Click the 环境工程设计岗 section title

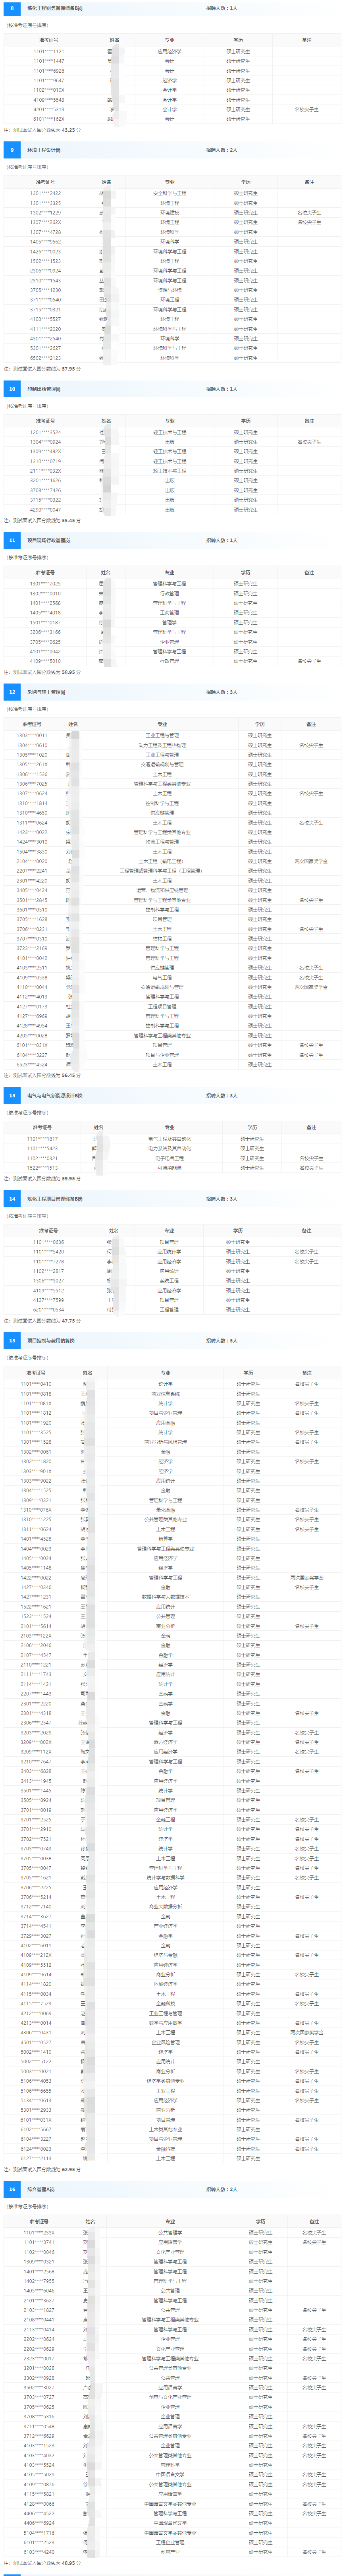point(44,150)
